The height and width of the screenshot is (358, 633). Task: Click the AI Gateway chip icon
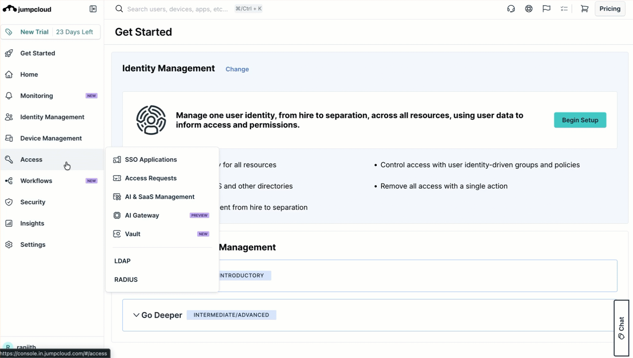(x=117, y=215)
